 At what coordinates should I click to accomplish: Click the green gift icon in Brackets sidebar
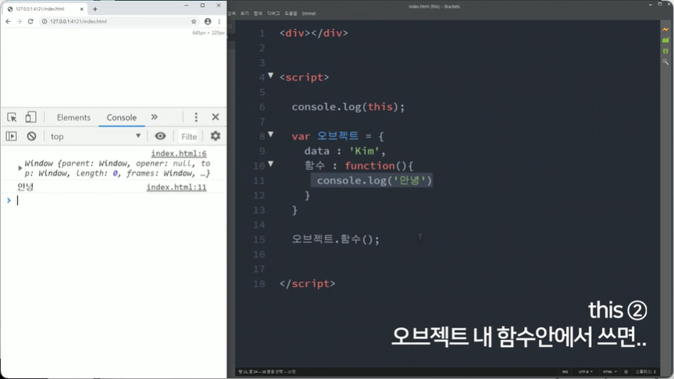pyautogui.click(x=665, y=51)
